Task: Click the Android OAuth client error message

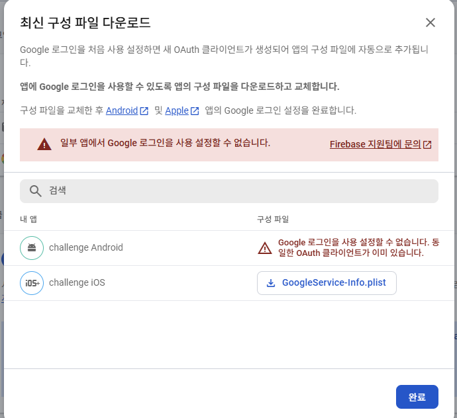Action: click(358, 247)
